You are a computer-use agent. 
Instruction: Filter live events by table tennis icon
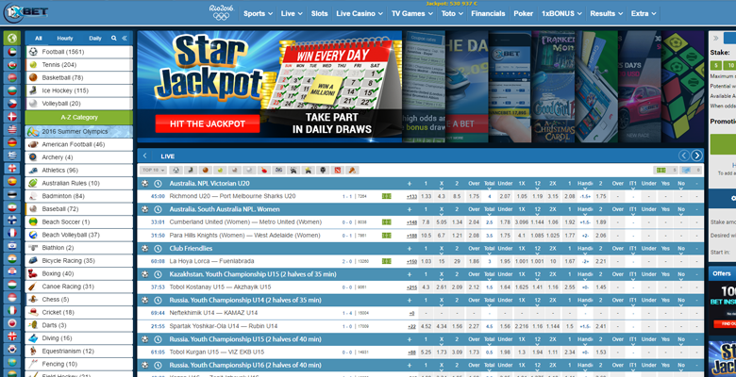pyautogui.click(x=264, y=171)
